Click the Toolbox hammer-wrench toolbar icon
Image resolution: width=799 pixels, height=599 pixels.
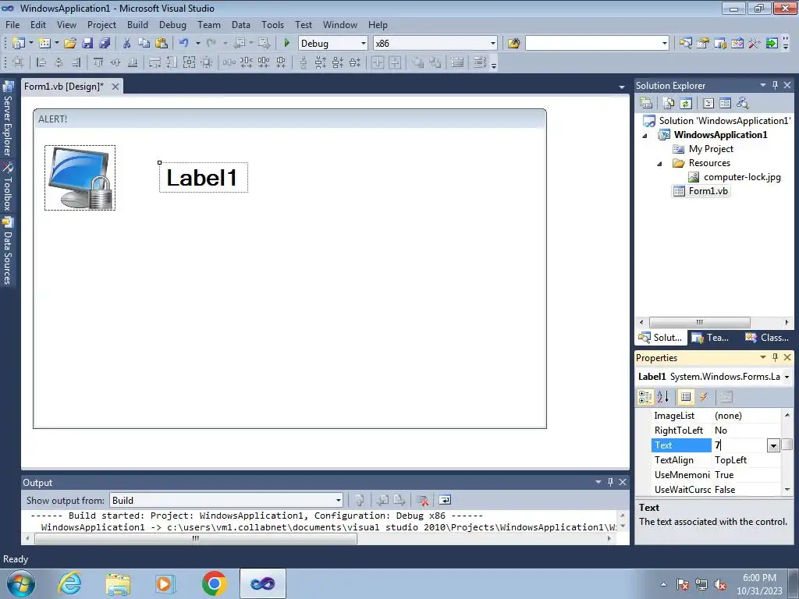click(x=755, y=44)
